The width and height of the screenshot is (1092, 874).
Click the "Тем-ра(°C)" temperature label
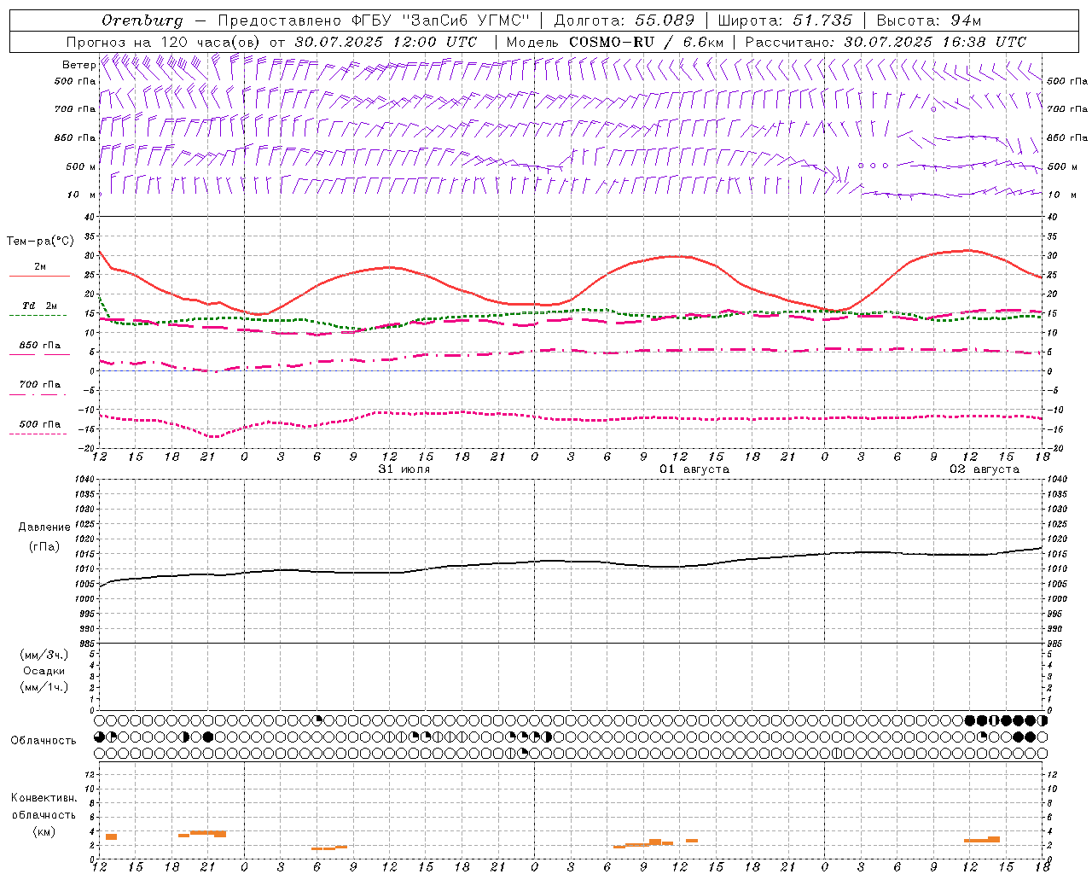point(40,242)
